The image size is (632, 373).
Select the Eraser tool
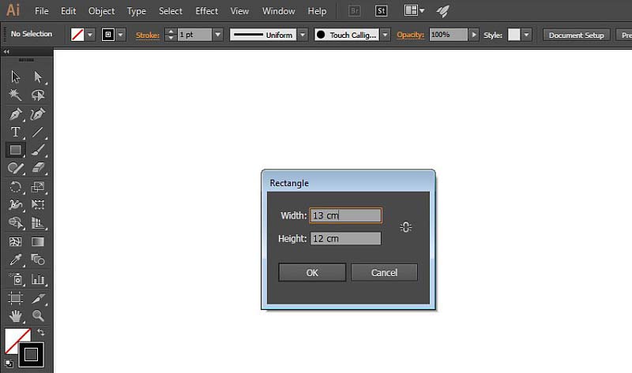[38, 168]
